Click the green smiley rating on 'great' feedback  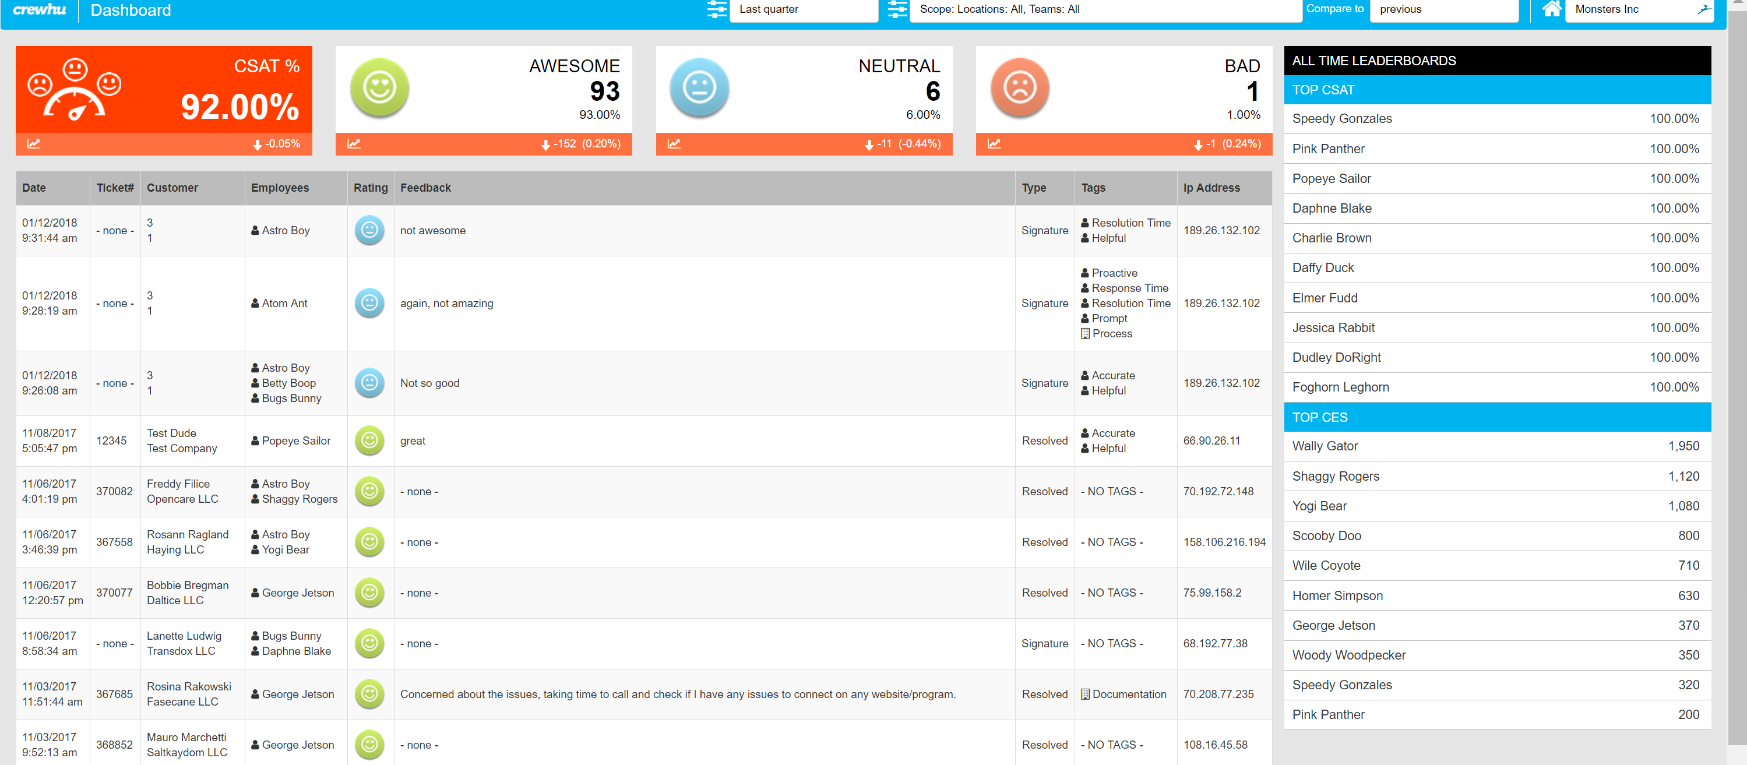(369, 440)
